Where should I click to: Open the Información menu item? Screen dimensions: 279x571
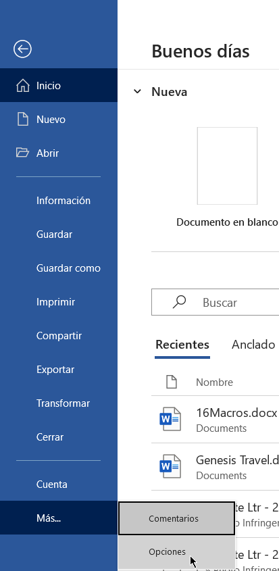pyautogui.click(x=64, y=201)
